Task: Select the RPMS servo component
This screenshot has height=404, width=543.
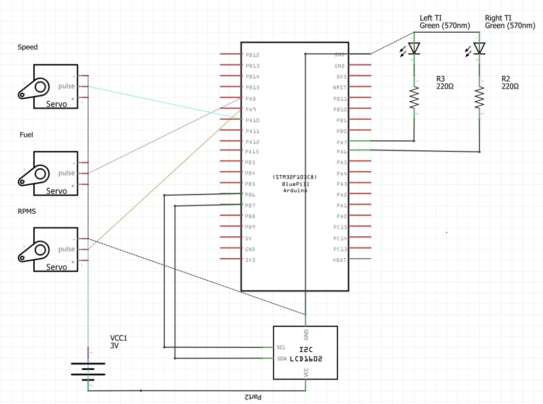Action: coord(55,249)
